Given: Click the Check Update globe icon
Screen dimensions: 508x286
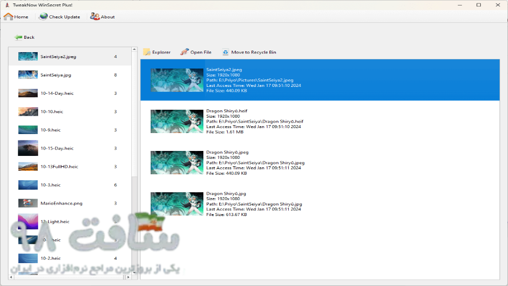Looking at the screenshot, I should (43, 16).
